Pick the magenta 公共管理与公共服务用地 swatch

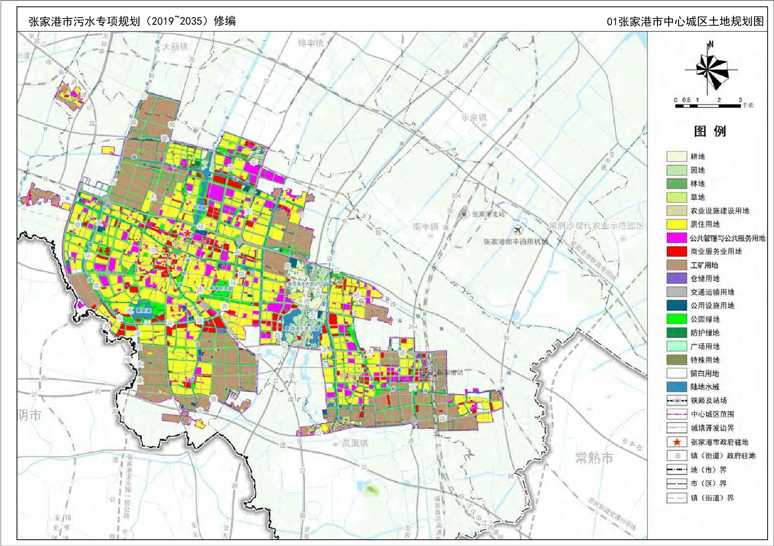[677, 238]
